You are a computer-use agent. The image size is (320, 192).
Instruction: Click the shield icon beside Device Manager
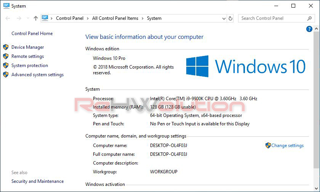[6, 47]
